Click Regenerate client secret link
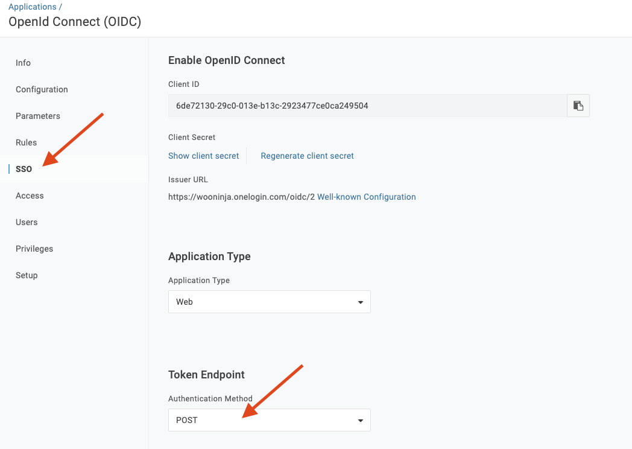Image resolution: width=632 pixels, height=449 pixels. pos(307,156)
